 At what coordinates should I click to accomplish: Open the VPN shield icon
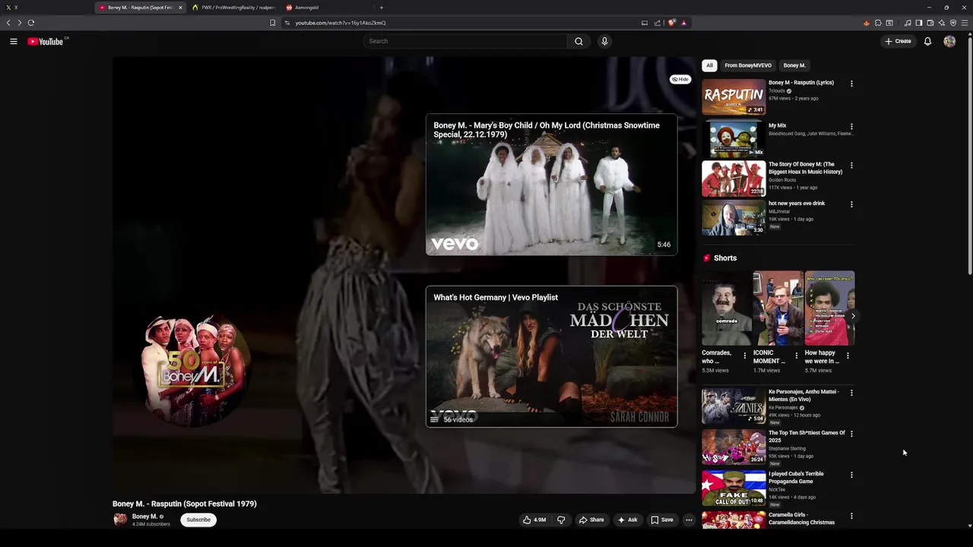(x=953, y=23)
